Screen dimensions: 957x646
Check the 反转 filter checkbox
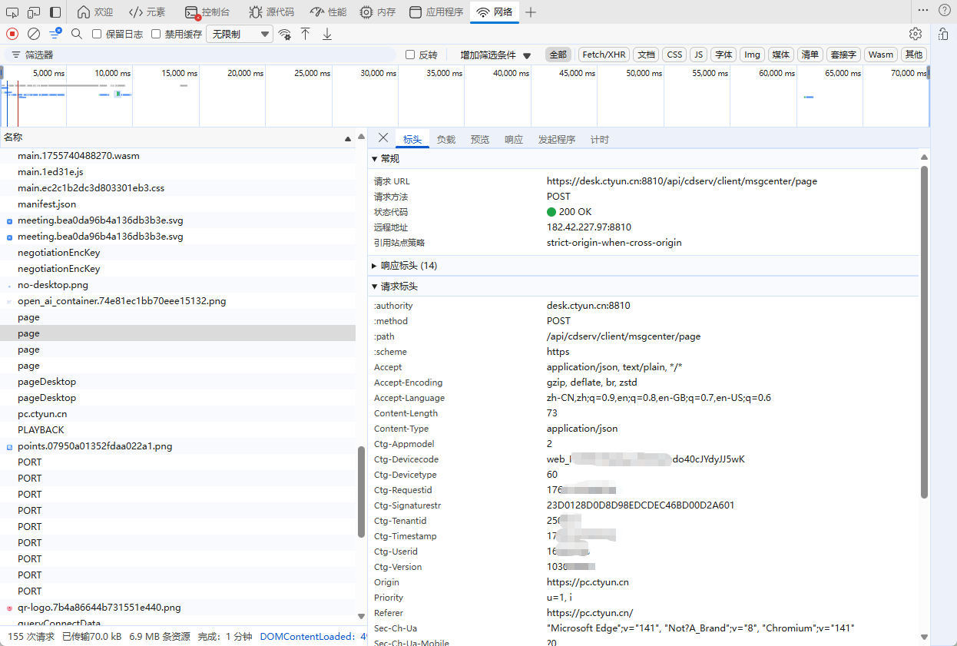point(410,55)
